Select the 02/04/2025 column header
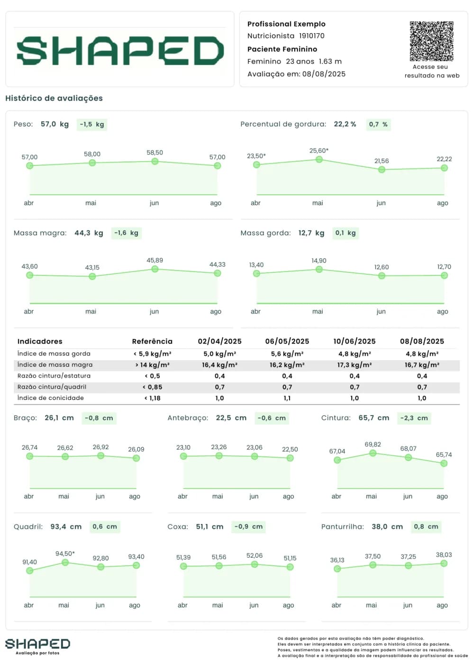Screen dimensions: 474x670 pyautogui.click(x=219, y=341)
